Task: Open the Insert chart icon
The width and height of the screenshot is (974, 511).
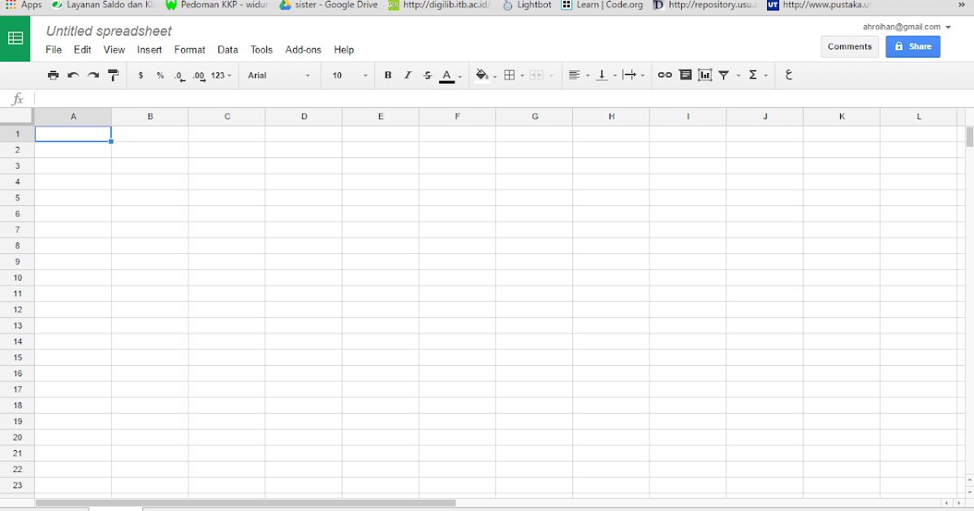Action: click(703, 75)
